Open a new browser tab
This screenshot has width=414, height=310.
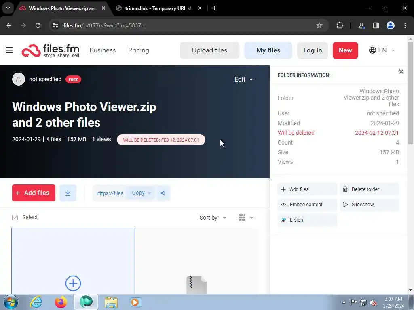pos(214,8)
